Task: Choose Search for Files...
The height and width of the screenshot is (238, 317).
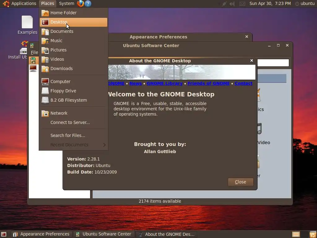Action: pyautogui.click(x=73, y=135)
